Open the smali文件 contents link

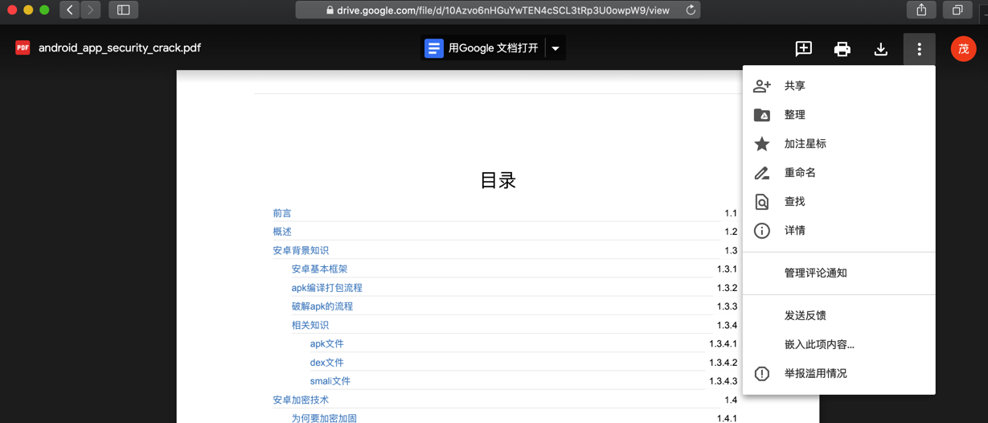(330, 381)
